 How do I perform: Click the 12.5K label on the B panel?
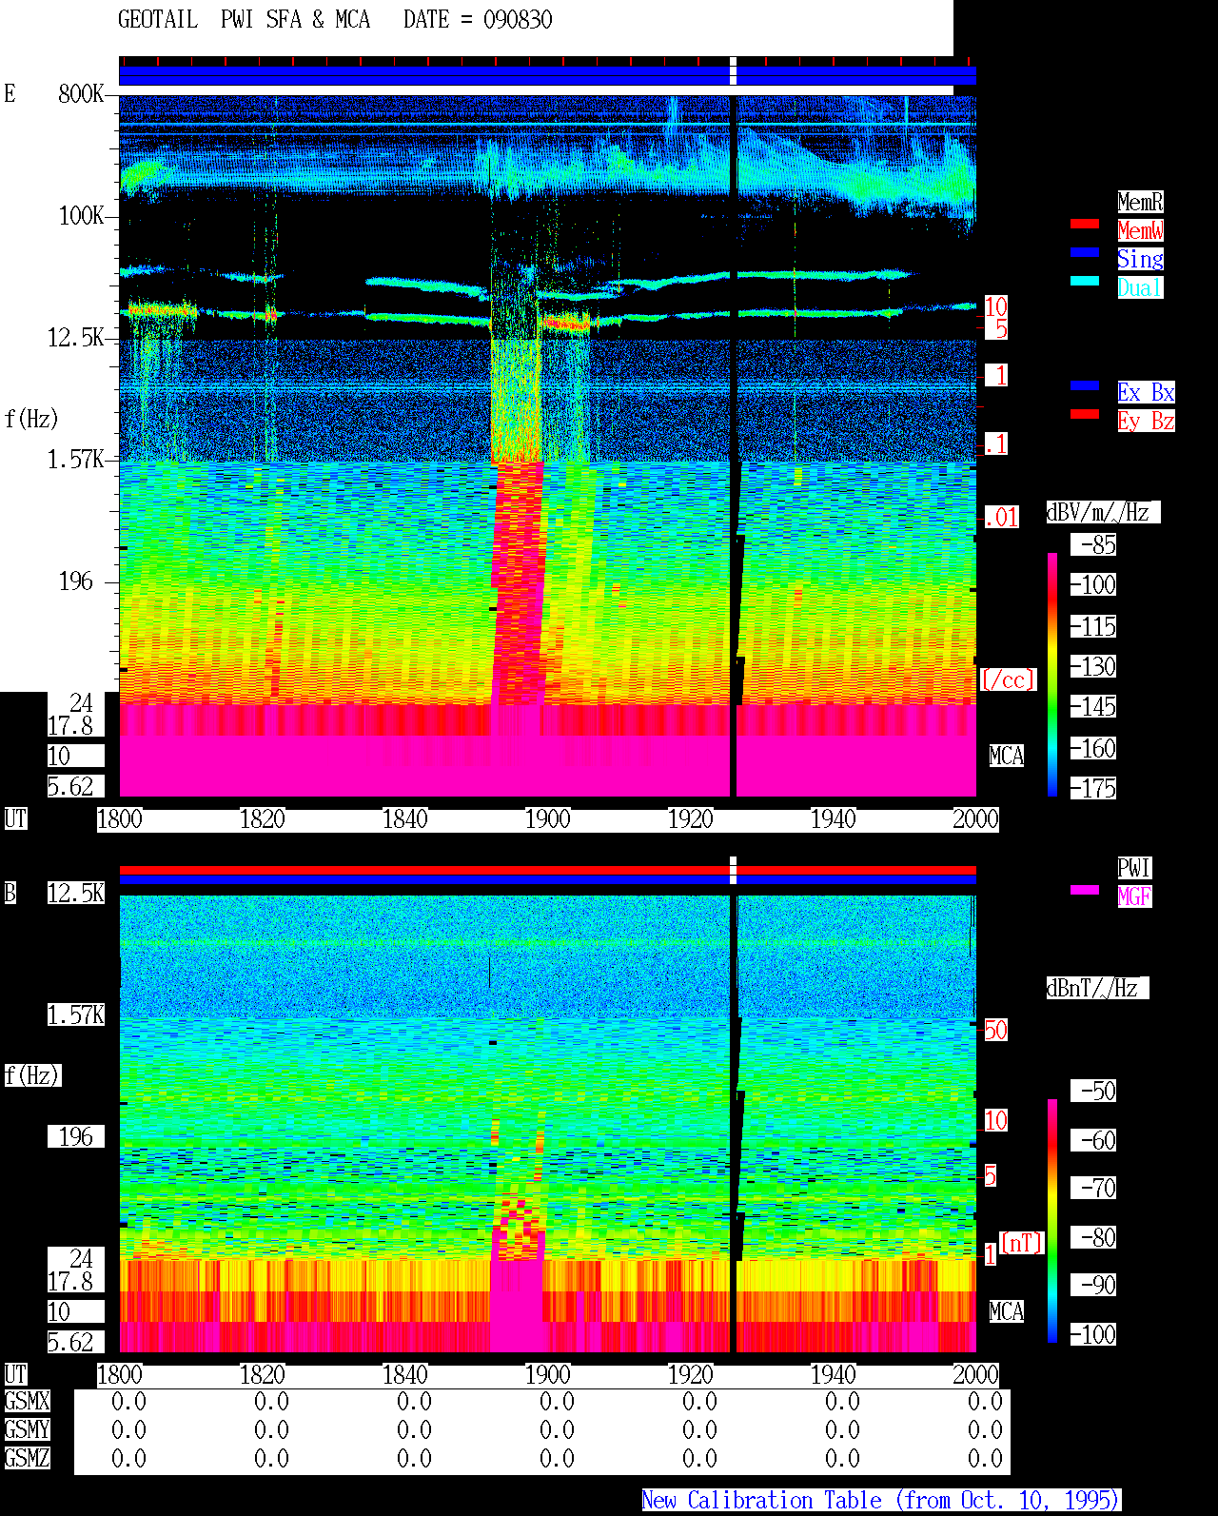pyautogui.click(x=76, y=893)
